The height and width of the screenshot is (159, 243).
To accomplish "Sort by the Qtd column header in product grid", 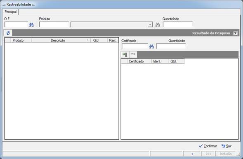I will coord(99,40).
